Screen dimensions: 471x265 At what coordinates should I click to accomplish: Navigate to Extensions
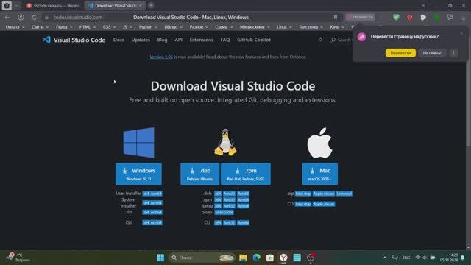click(x=201, y=40)
